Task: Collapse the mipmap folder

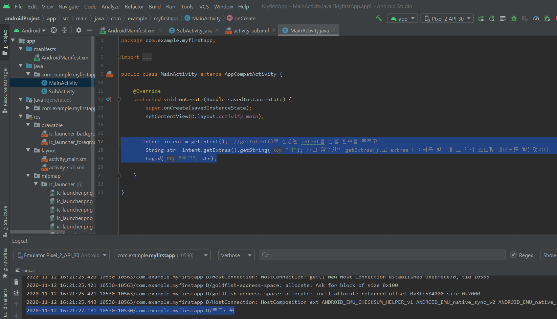Action: tap(28, 176)
